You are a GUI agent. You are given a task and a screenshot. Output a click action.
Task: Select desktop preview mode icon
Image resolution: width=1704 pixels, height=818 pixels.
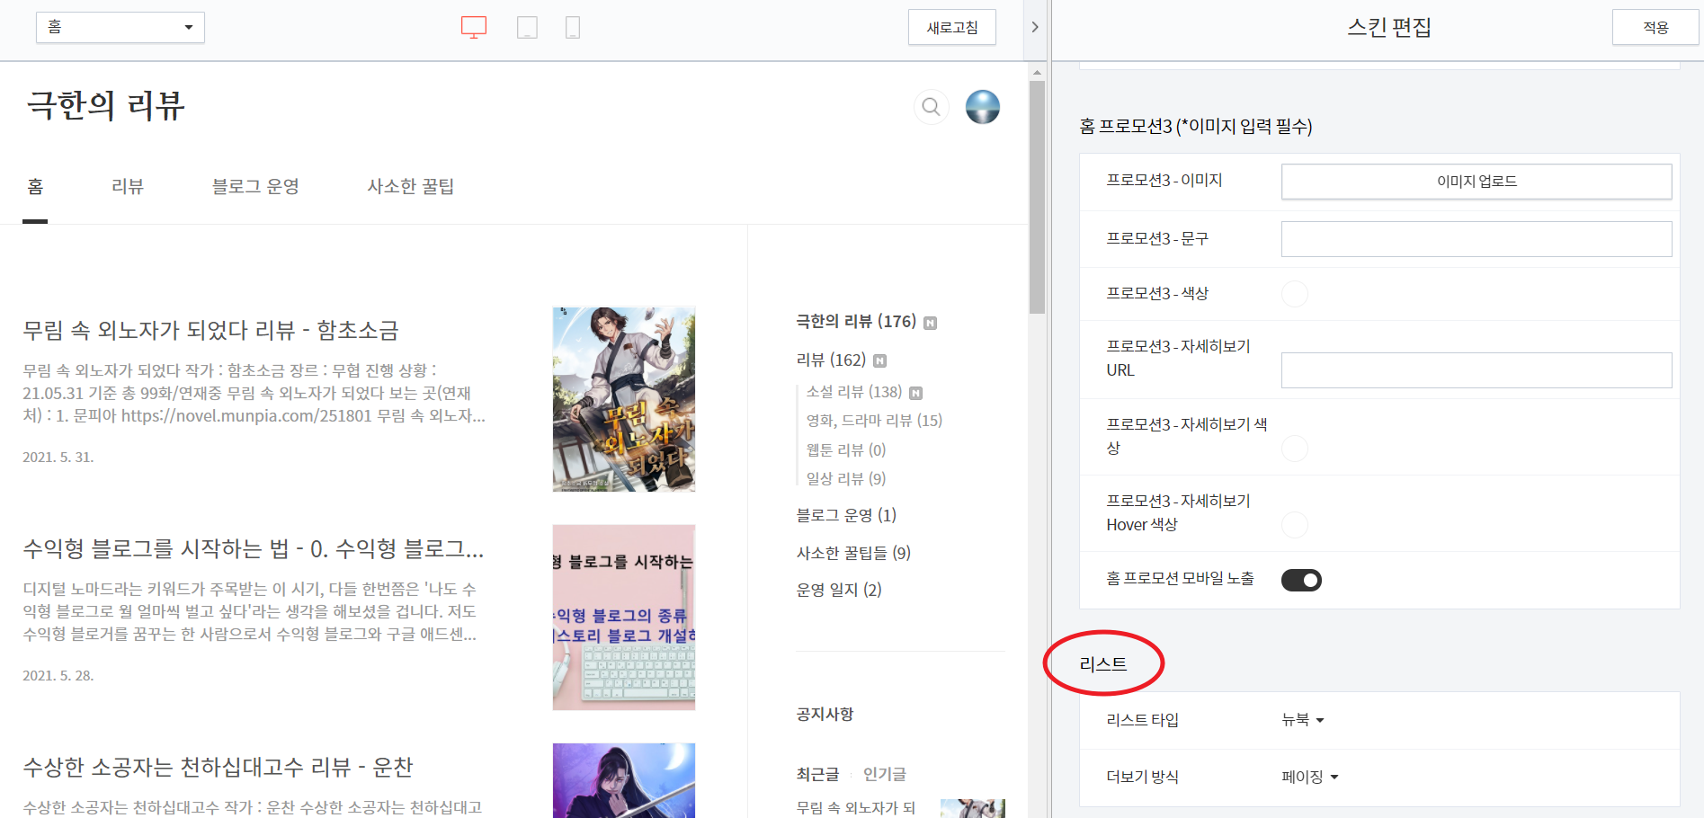[x=474, y=27]
